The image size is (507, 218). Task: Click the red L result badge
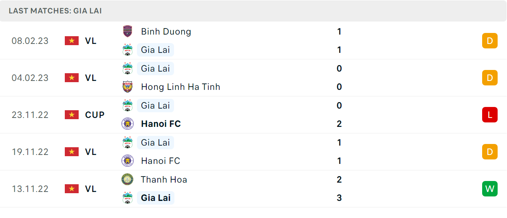(x=490, y=115)
